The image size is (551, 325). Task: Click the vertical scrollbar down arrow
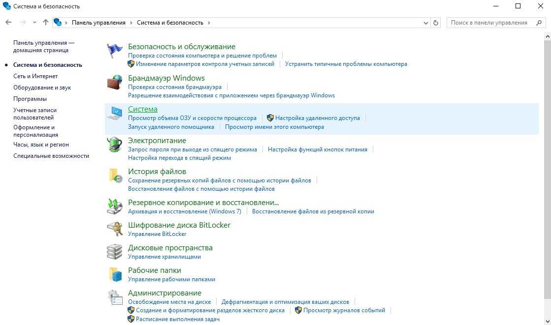[x=548, y=322]
